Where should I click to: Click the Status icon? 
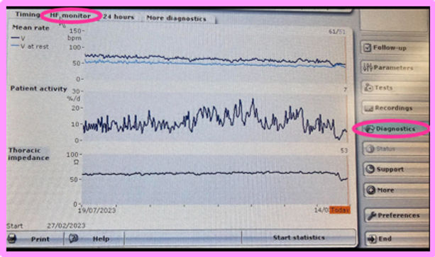(x=370, y=149)
